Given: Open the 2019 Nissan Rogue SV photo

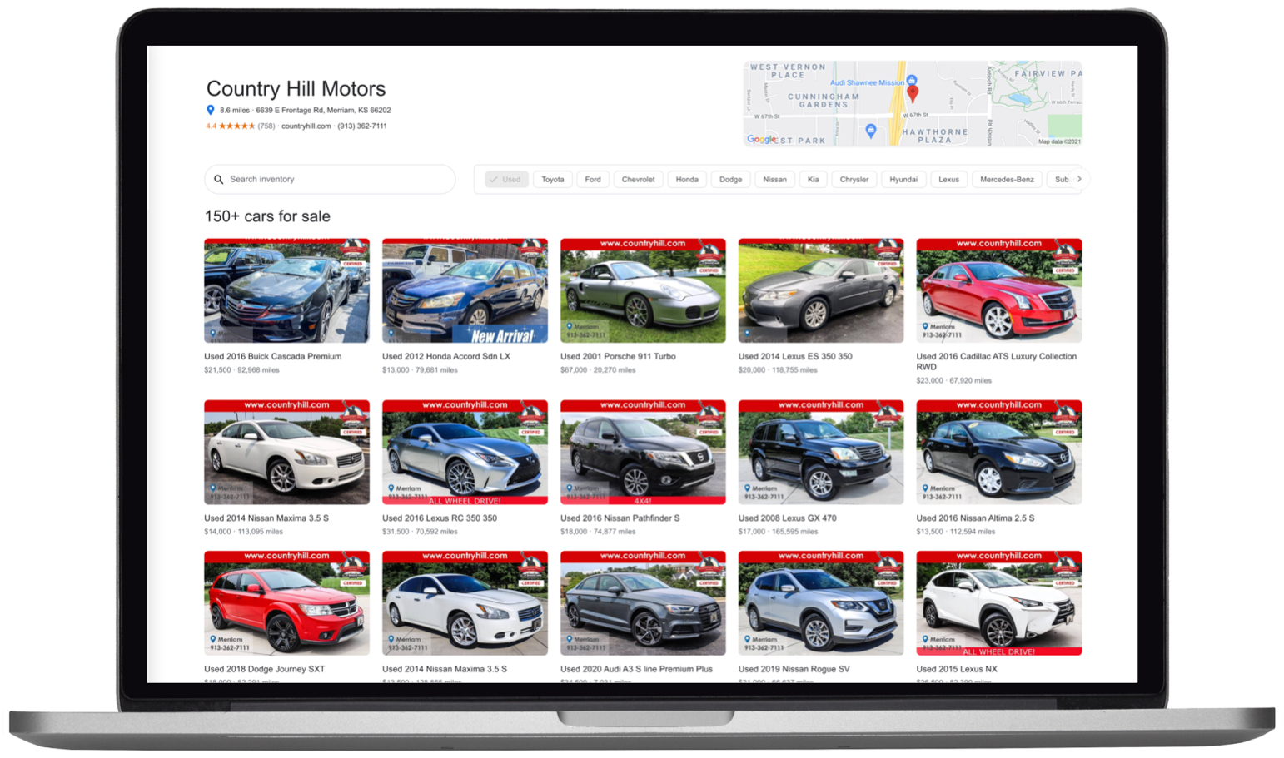Looking at the screenshot, I should [821, 603].
